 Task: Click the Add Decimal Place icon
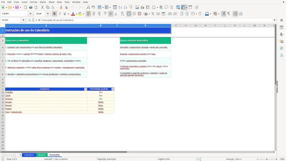click(170, 14)
